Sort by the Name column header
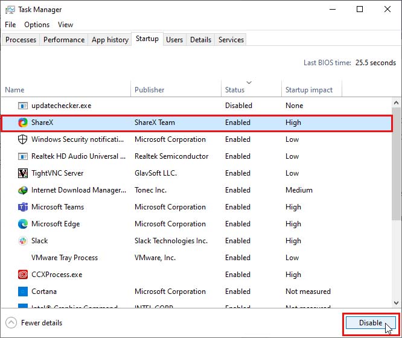This screenshot has width=402, height=338. point(66,90)
